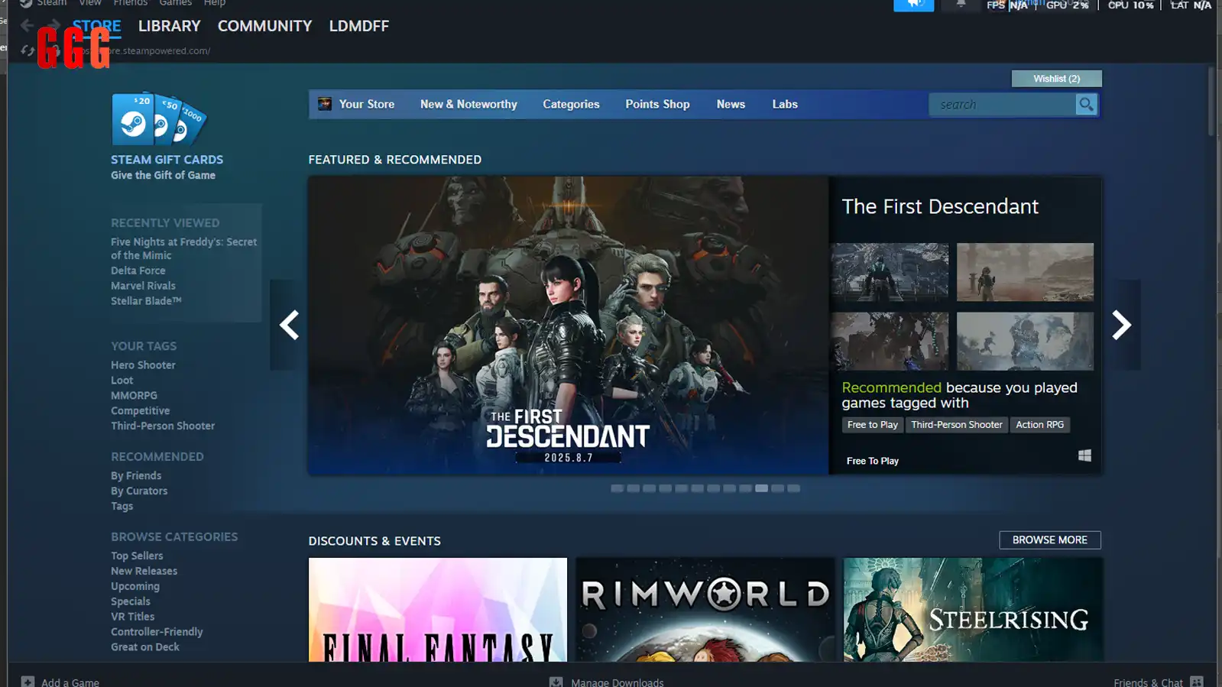Image resolution: width=1222 pixels, height=687 pixels.
Task: Go to previous featured game arrow
Action: [x=289, y=325]
